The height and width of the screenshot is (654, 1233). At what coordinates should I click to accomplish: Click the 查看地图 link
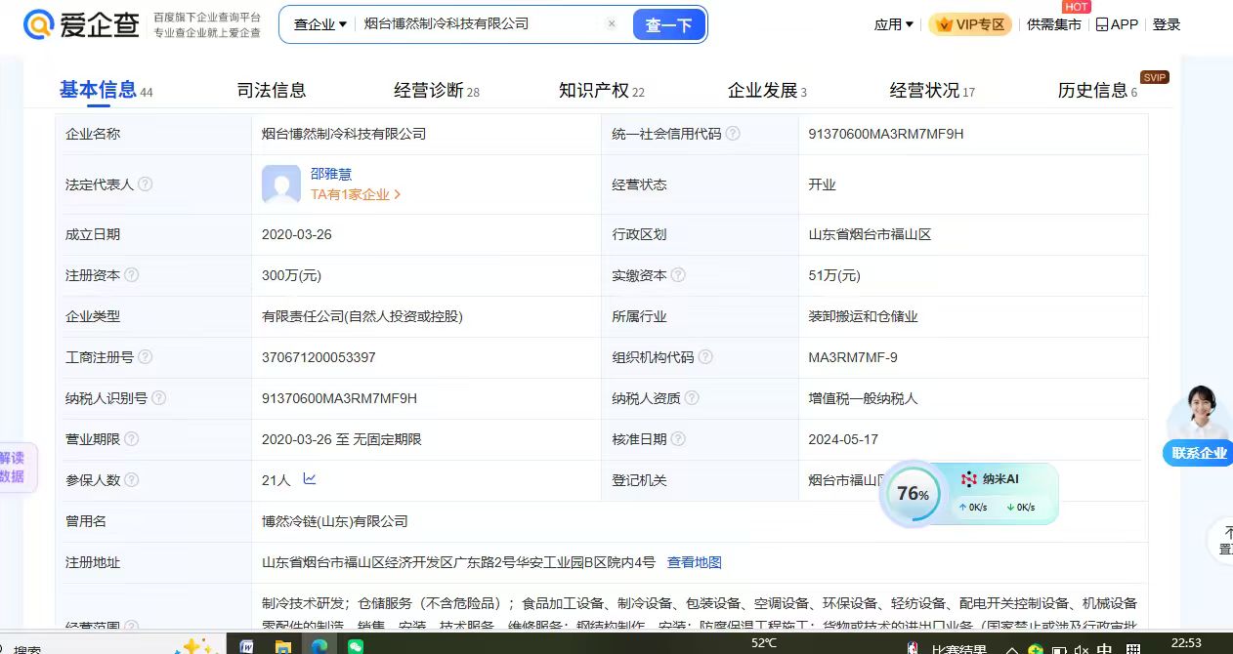click(x=694, y=562)
